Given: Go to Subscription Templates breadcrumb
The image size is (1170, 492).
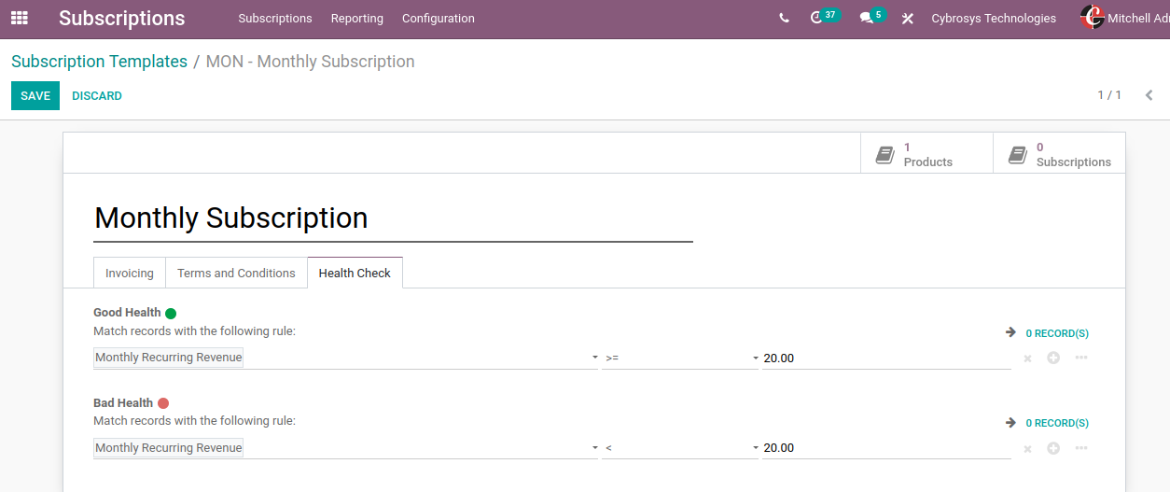Looking at the screenshot, I should pos(99,62).
